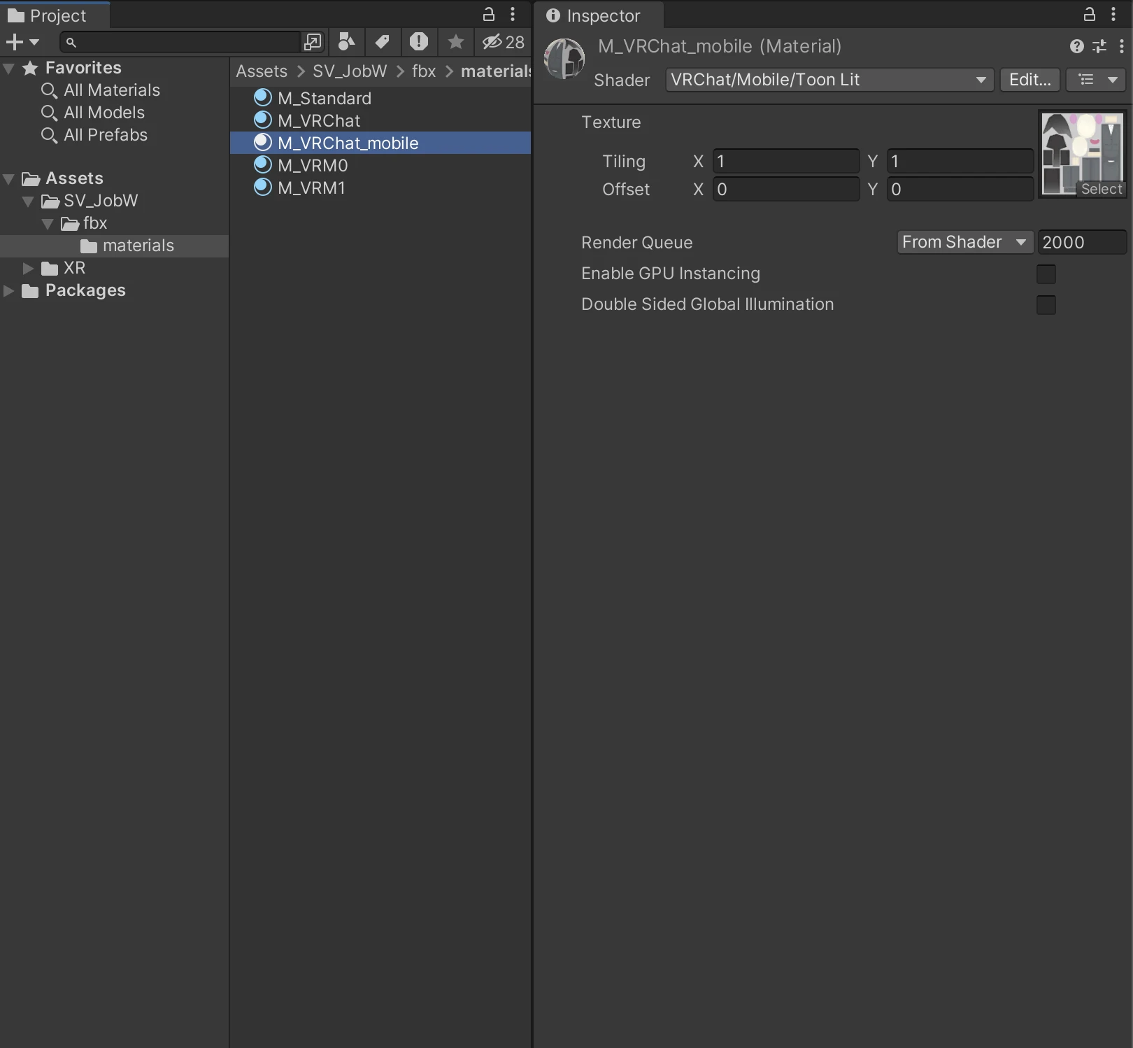The height and width of the screenshot is (1048, 1133).
Task: Select the SV_JobW folder in tree
Action: coord(101,201)
